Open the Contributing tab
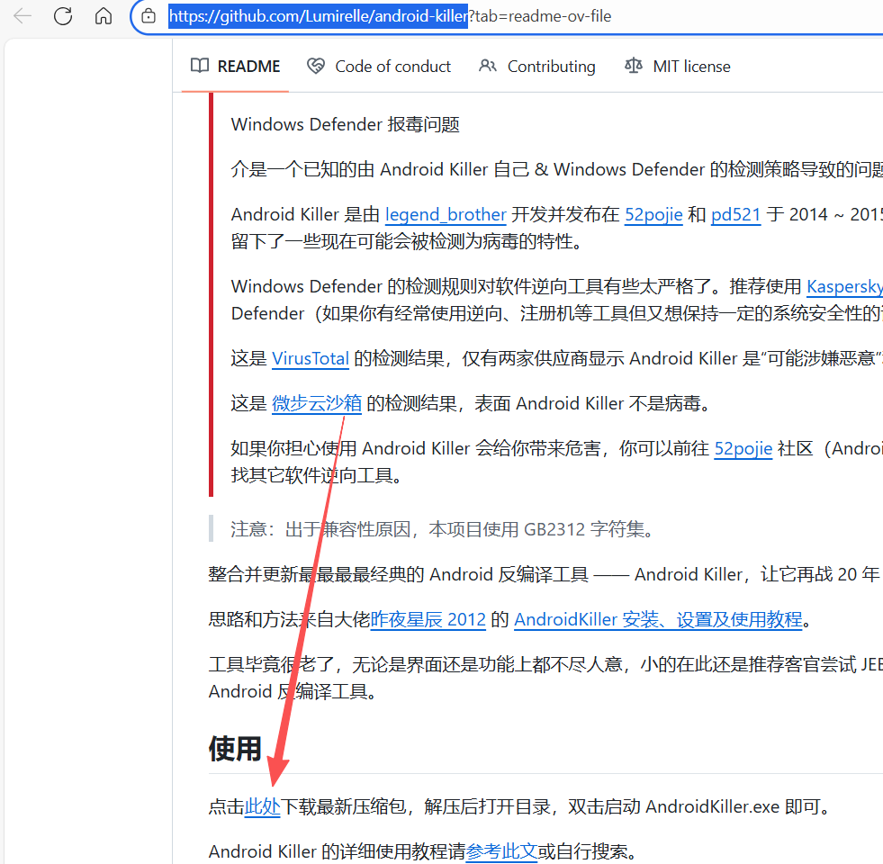The height and width of the screenshot is (864, 883). pyautogui.click(x=551, y=67)
